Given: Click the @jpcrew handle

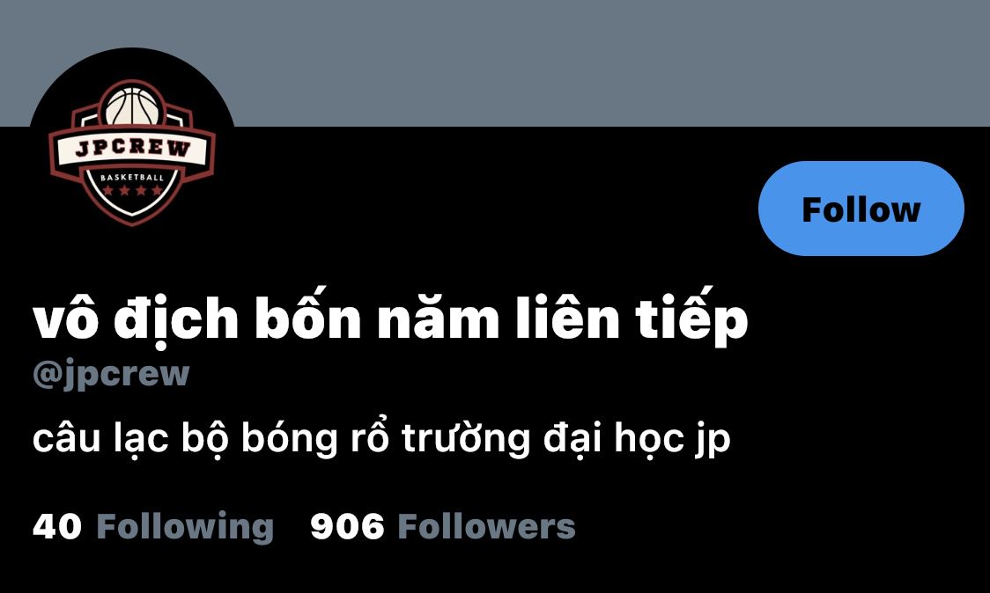Looking at the screenshot, I should click(x=111, y=374).
